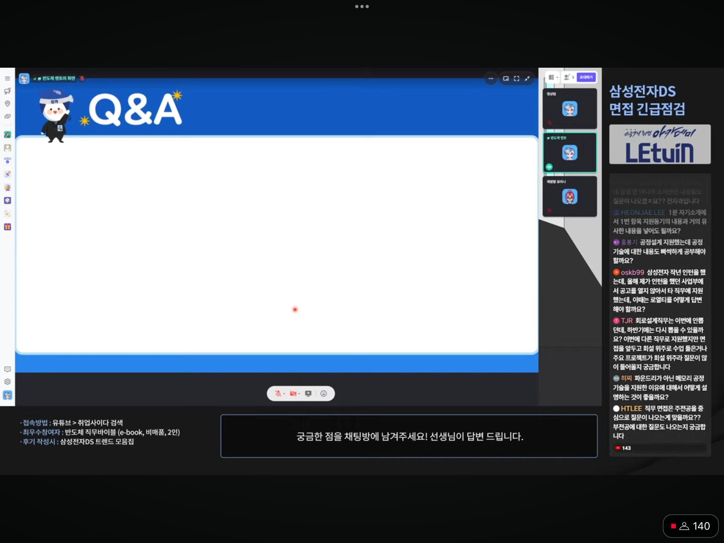Click the purple 초대하기 invite button
The width and height of the screenshot is (724, 543).
tap(586, 77)
